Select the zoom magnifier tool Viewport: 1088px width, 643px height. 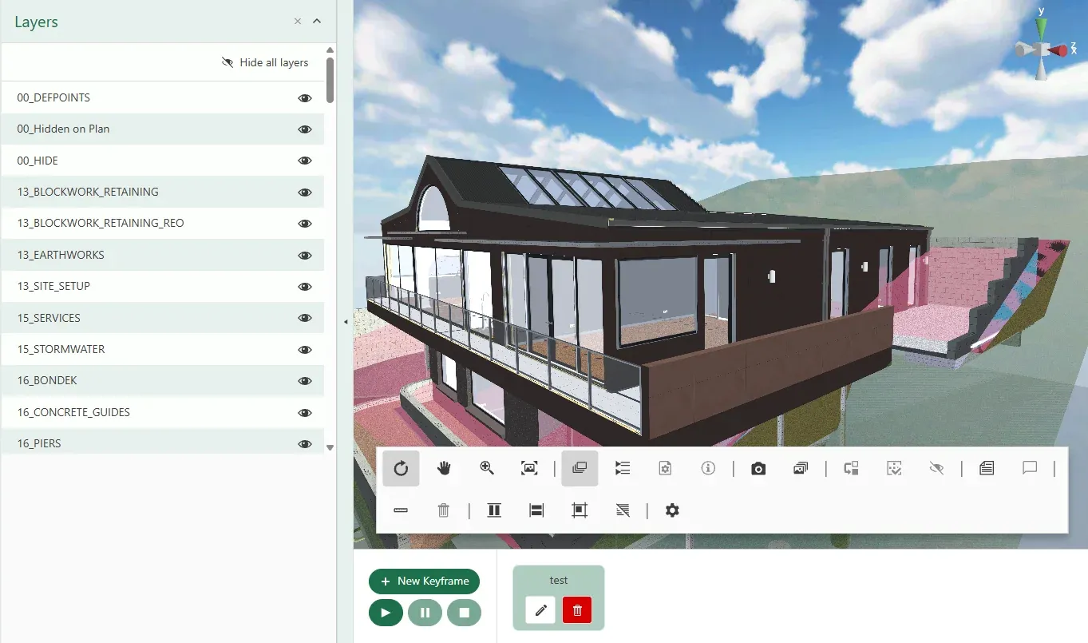coord(487,469)
